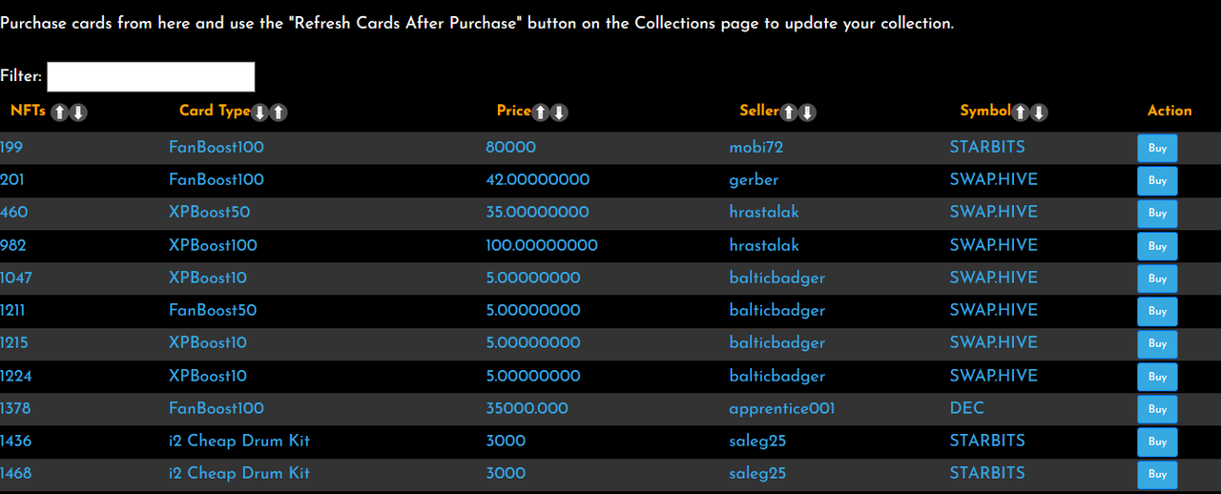Sort Seller column with the down arrow
This screenshot has height=494, width=1221.
pos(807,113)
